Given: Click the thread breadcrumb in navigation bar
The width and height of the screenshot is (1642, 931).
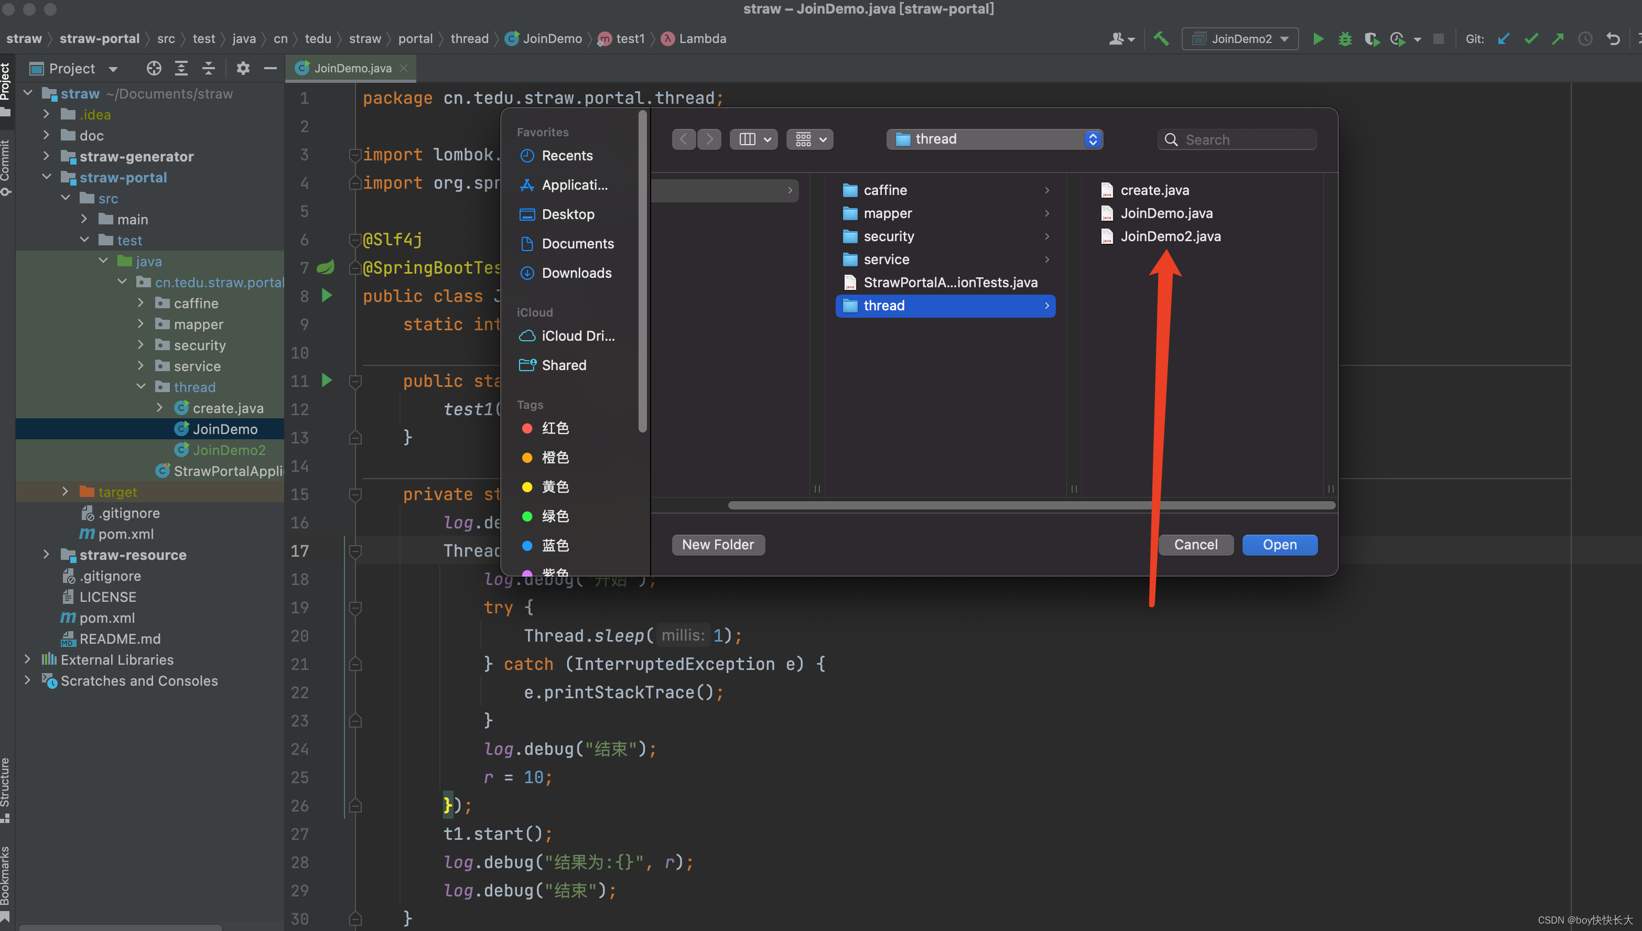Looking at the screenshot, I should 469,39.
